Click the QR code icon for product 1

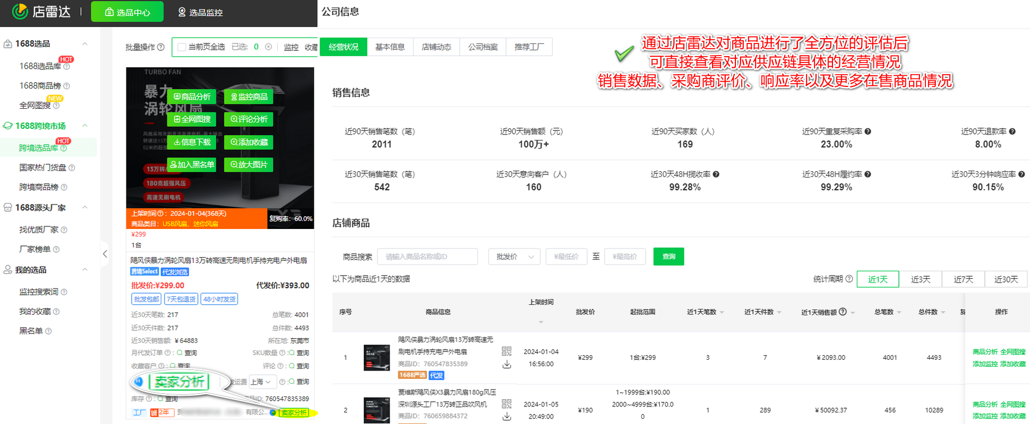pyautogui.click(x=507, y=351)
